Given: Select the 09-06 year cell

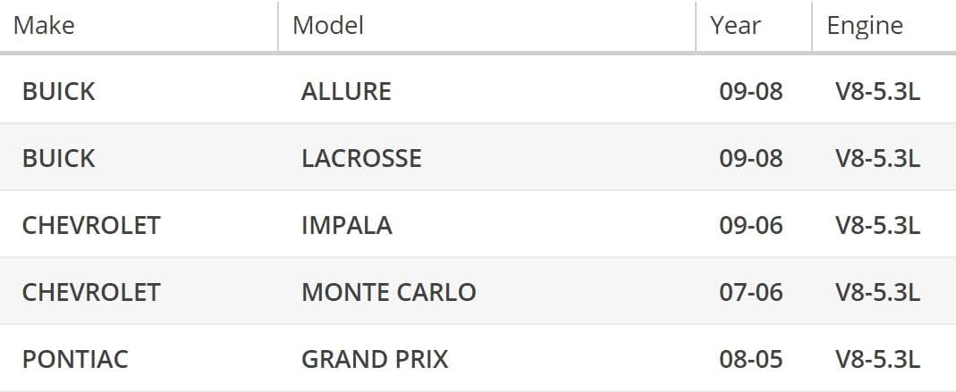Looking at the screenshot, I should (x=750, y=225).
